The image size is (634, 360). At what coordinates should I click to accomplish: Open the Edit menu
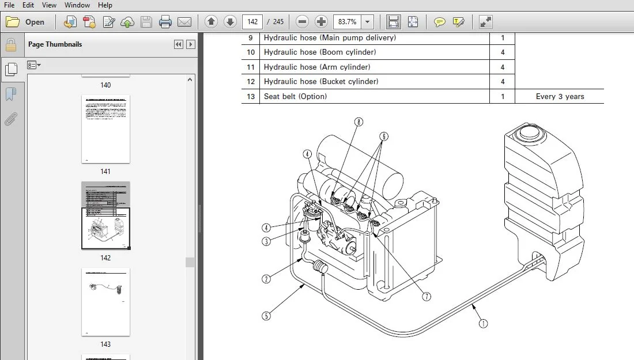tap(28, 5)
